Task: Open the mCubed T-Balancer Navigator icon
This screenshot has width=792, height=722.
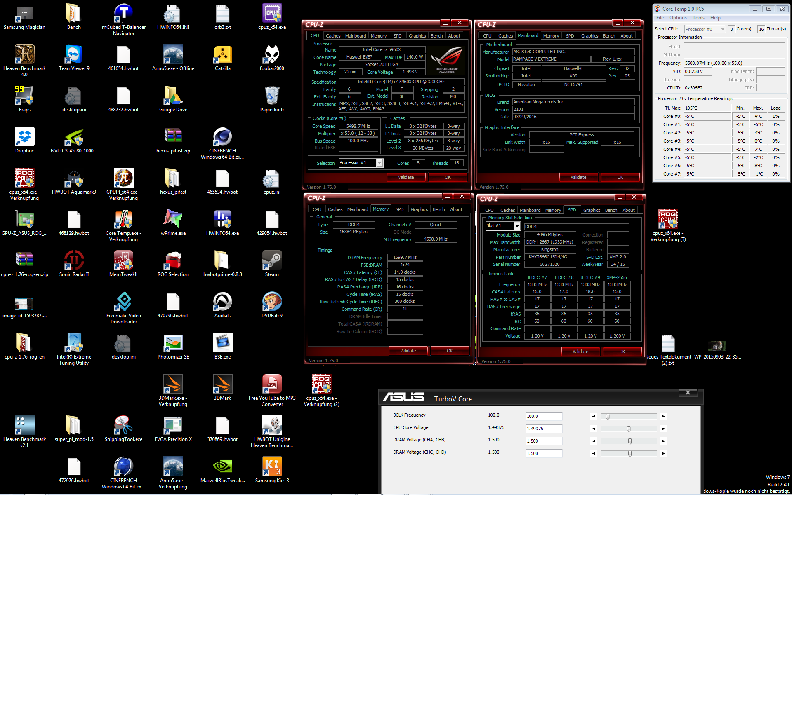Action: [123, 20]
